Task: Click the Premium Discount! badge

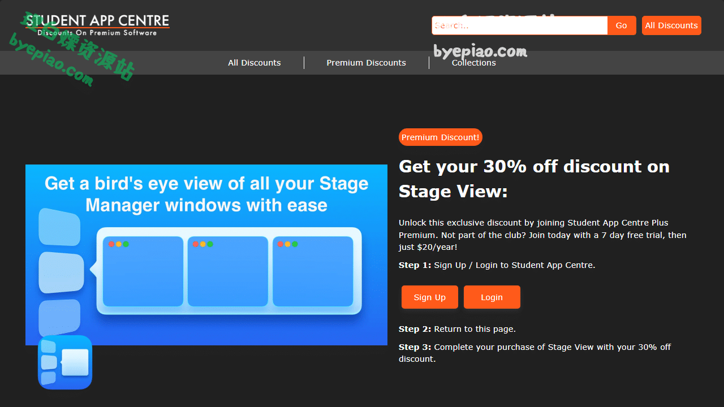Action: coord(441,137)
